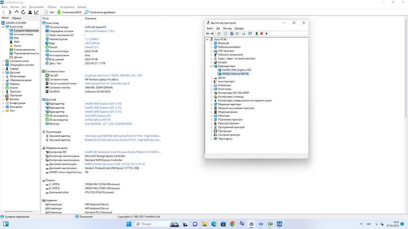This screenshot has height=229, width=408.
Task: Open Acer H226HQL monitor link
Action: [108, 124]
